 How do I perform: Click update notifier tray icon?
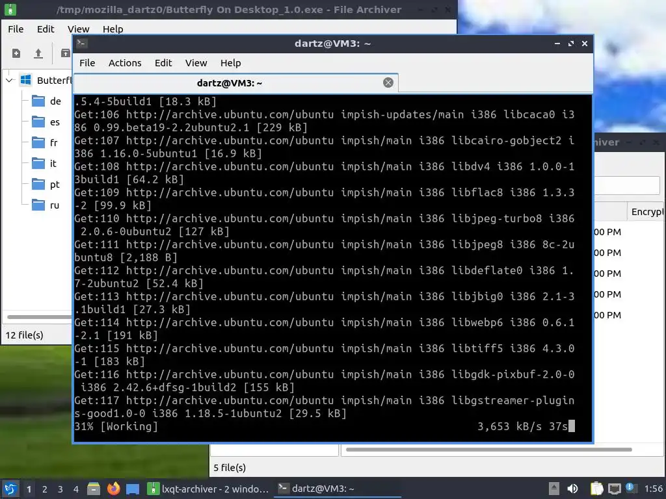click(x=632, y=489)
